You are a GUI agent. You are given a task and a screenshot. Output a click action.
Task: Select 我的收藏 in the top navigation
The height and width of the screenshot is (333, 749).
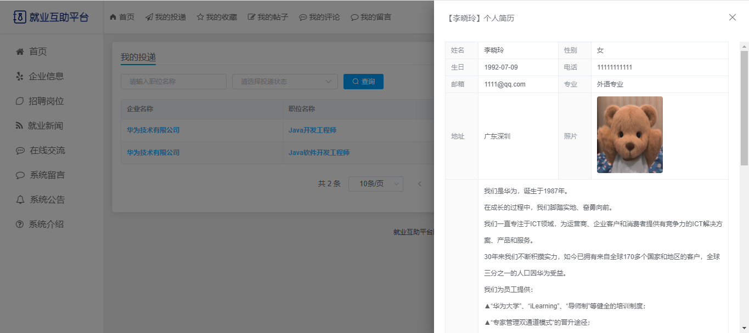[217, 17]
